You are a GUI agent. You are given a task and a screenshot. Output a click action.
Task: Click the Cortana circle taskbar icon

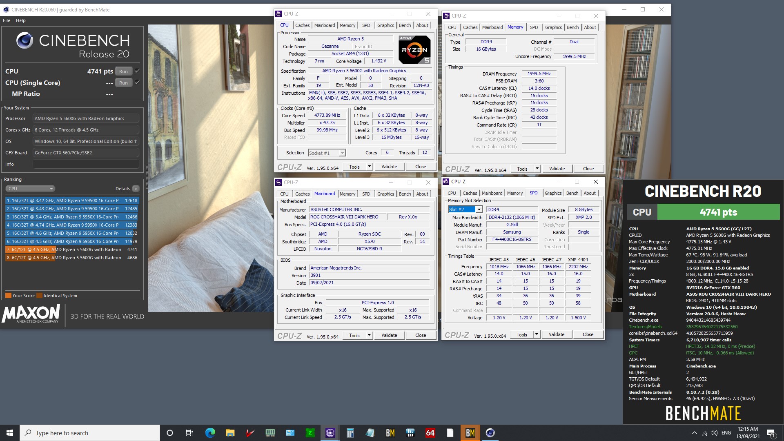pos(170,433)
